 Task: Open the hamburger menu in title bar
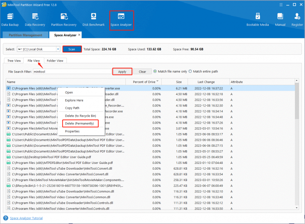tap(281, 5)
